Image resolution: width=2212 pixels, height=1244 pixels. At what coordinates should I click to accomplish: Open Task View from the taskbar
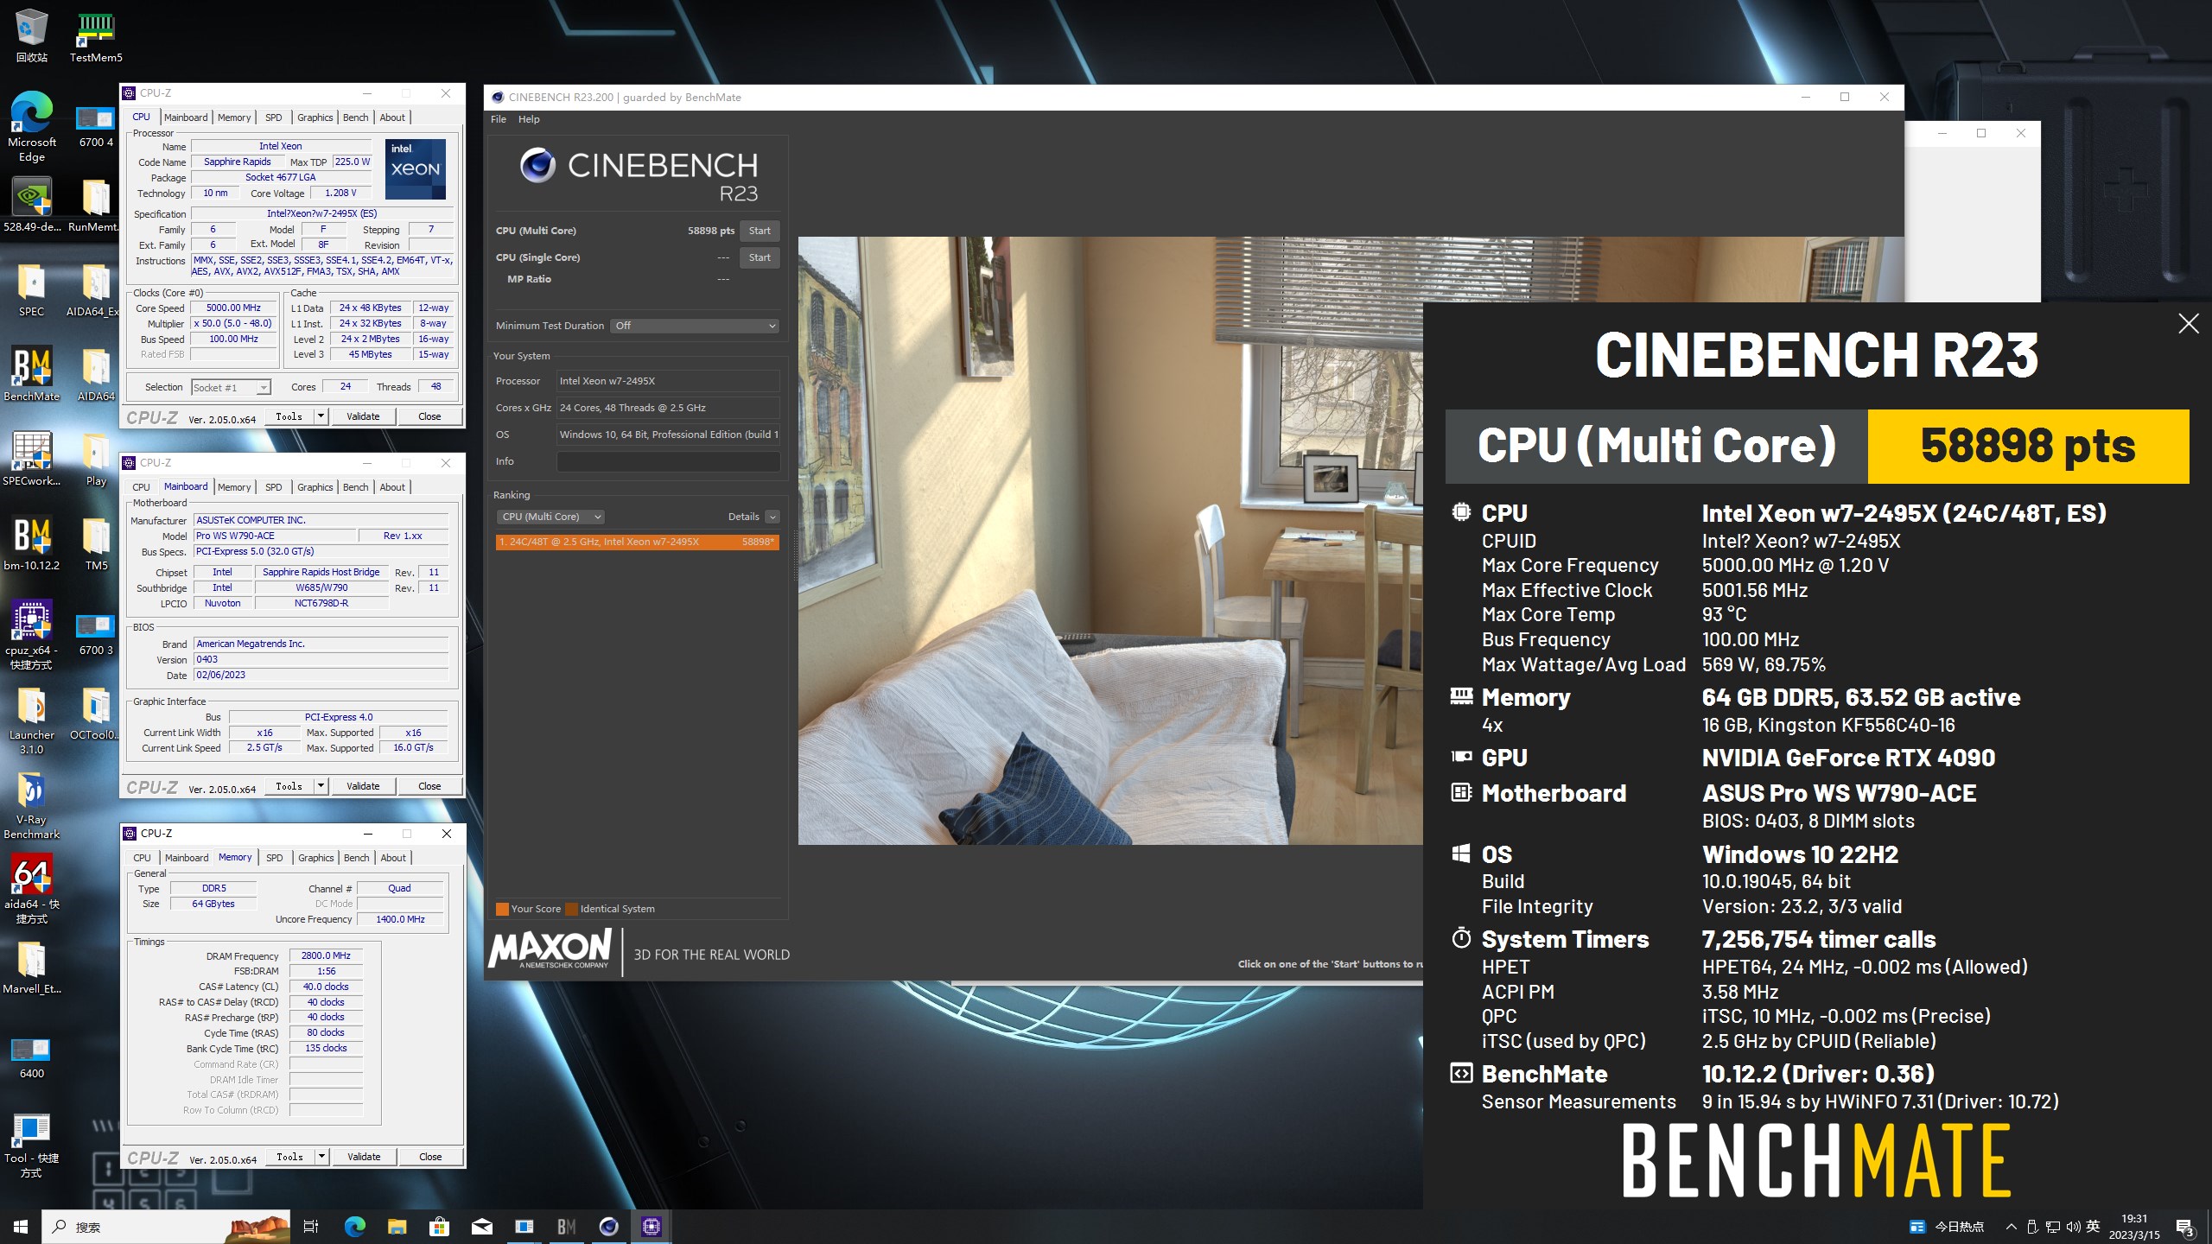tap(311, 1227)
